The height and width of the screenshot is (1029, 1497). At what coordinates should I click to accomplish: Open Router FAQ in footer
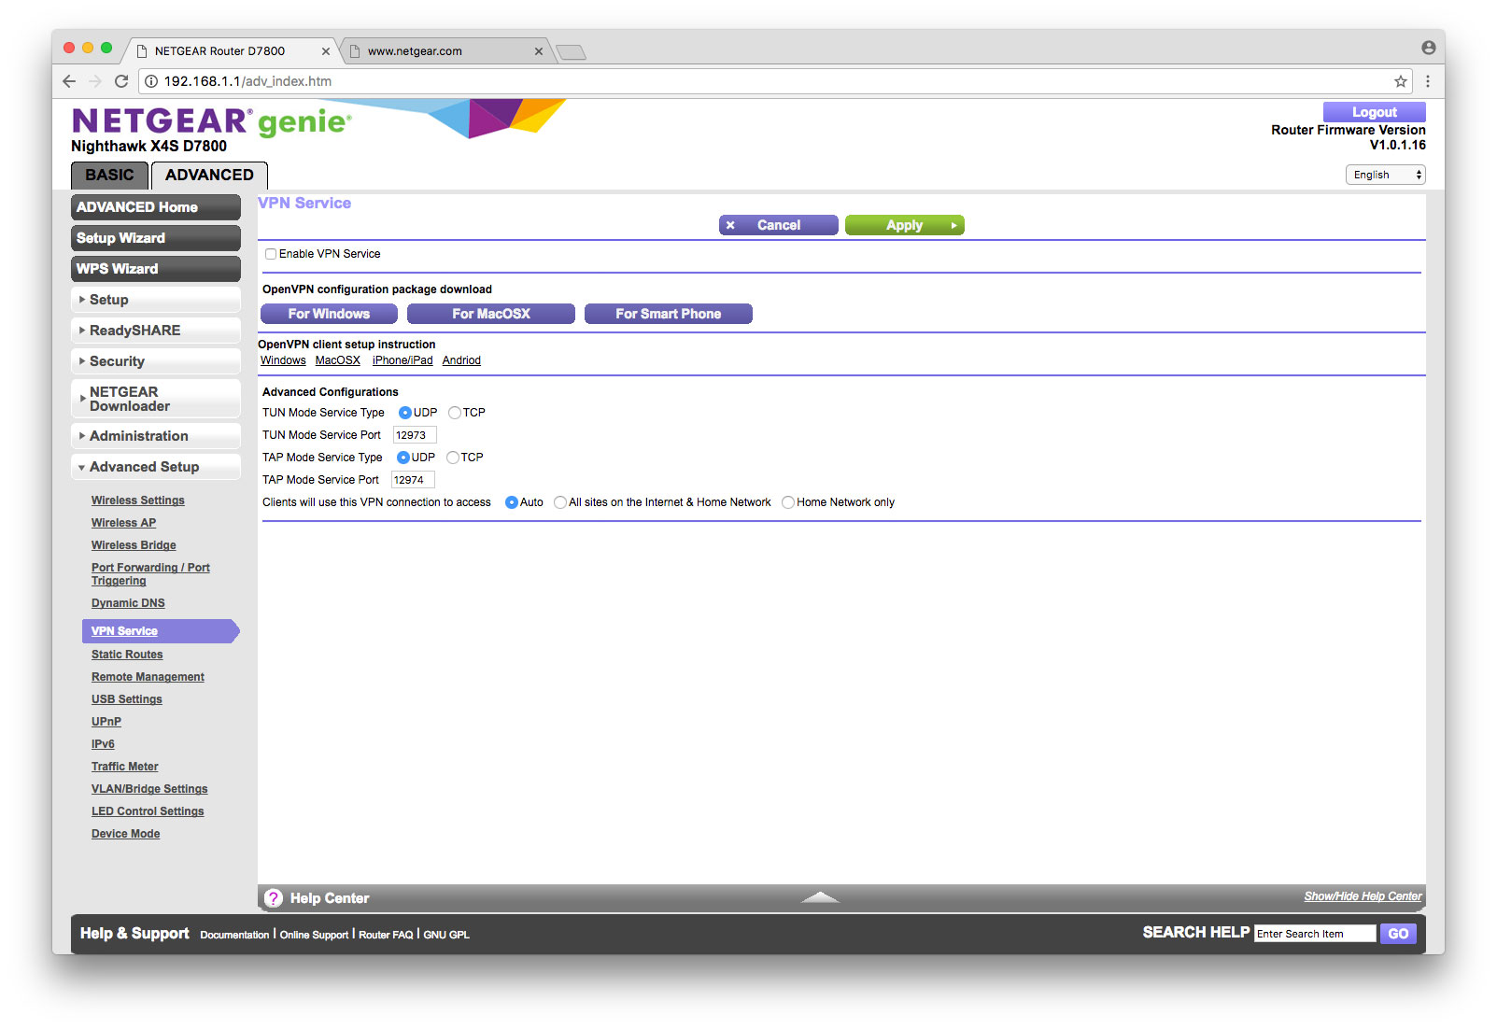(386, 935)
